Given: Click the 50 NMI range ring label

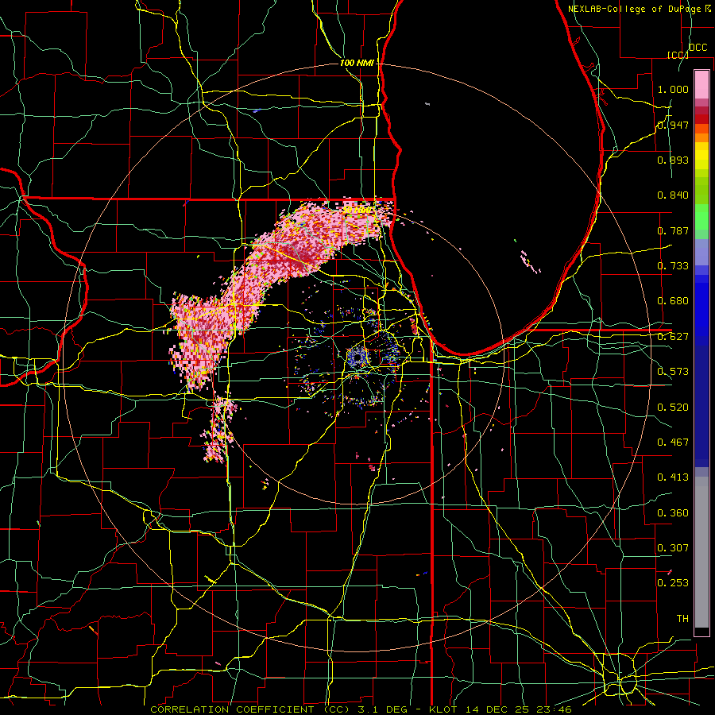Looking at the screenshot, I should (x=359, y=210).
